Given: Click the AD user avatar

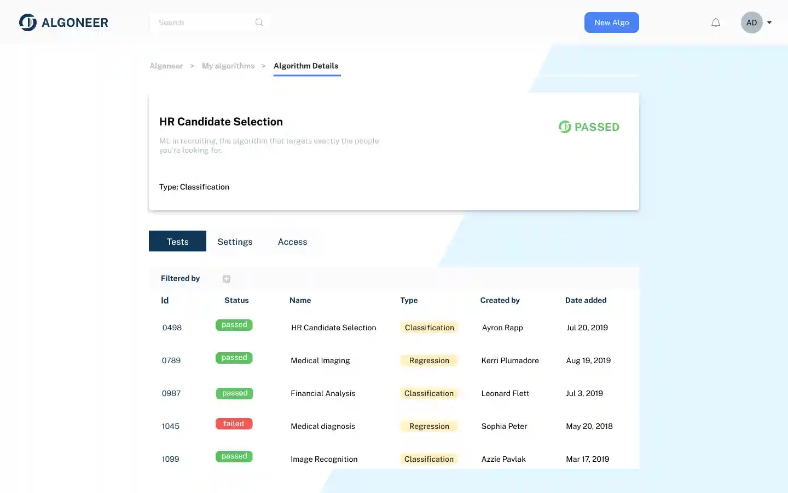Looking at the screenshot, I should coord(751,22).
